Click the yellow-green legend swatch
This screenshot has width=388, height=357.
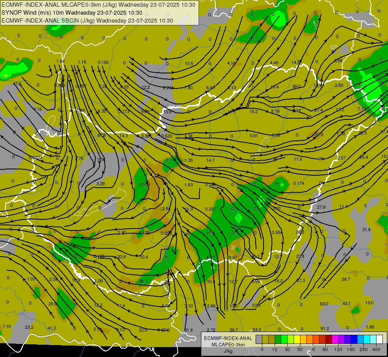[291, 340]
